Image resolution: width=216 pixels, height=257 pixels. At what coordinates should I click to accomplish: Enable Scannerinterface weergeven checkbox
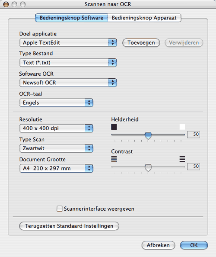point(60,209)
